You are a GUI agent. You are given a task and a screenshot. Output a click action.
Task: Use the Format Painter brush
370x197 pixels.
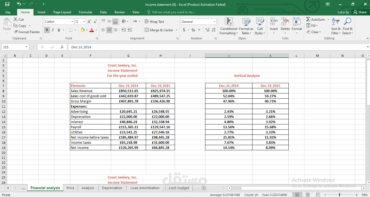coord(27,32)
